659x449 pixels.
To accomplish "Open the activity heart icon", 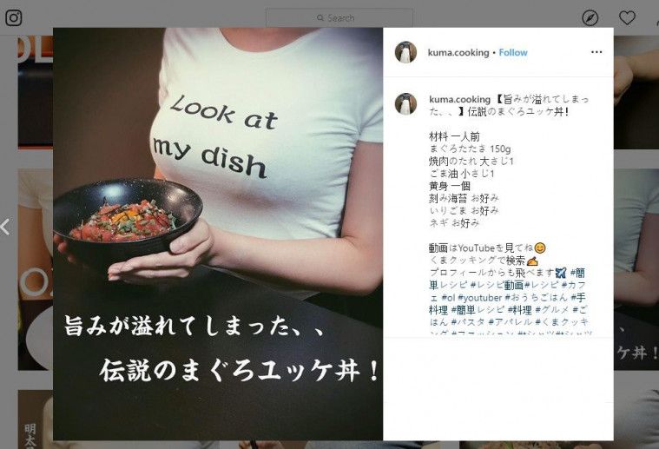I will point(627,17).
